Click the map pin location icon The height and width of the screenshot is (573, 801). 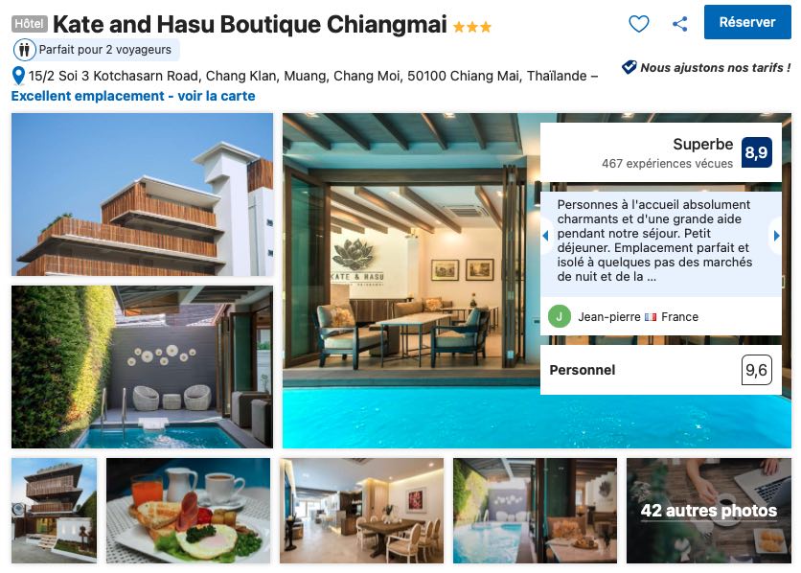point(18,76)
